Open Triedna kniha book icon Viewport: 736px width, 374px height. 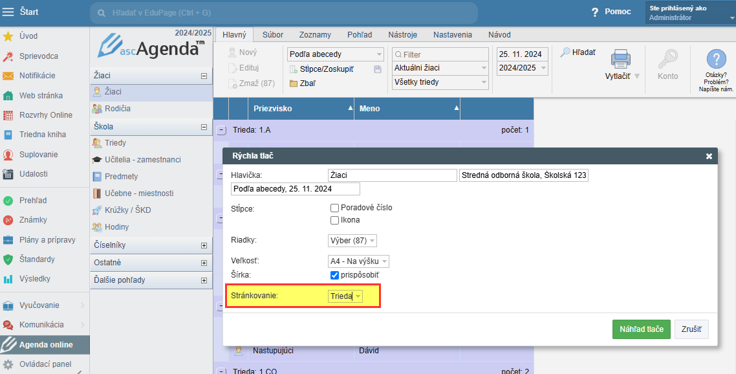click(x=8, y=135)
